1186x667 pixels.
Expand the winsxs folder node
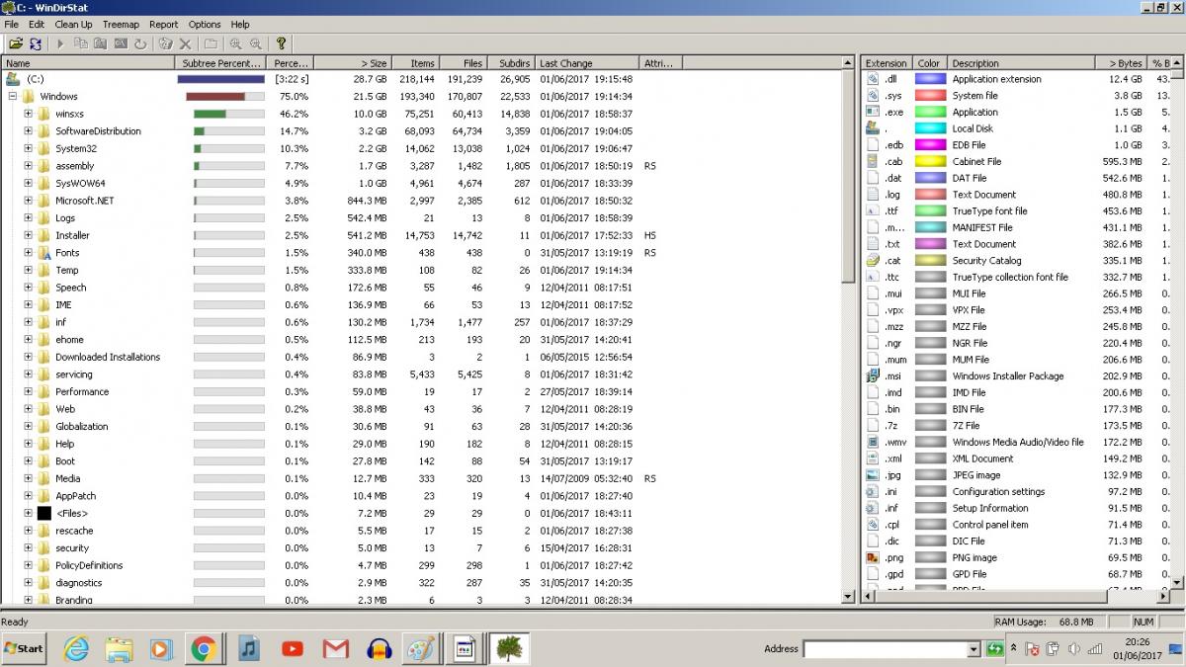pos(29,114)
